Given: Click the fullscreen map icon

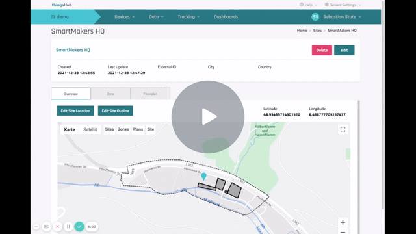Looking at the screenshot, I should point(343,129).
